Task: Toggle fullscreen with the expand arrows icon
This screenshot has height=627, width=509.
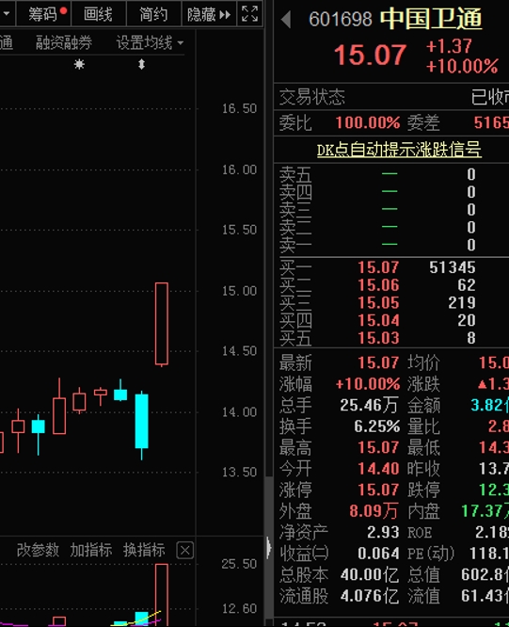Action: (x=249, y=14)
